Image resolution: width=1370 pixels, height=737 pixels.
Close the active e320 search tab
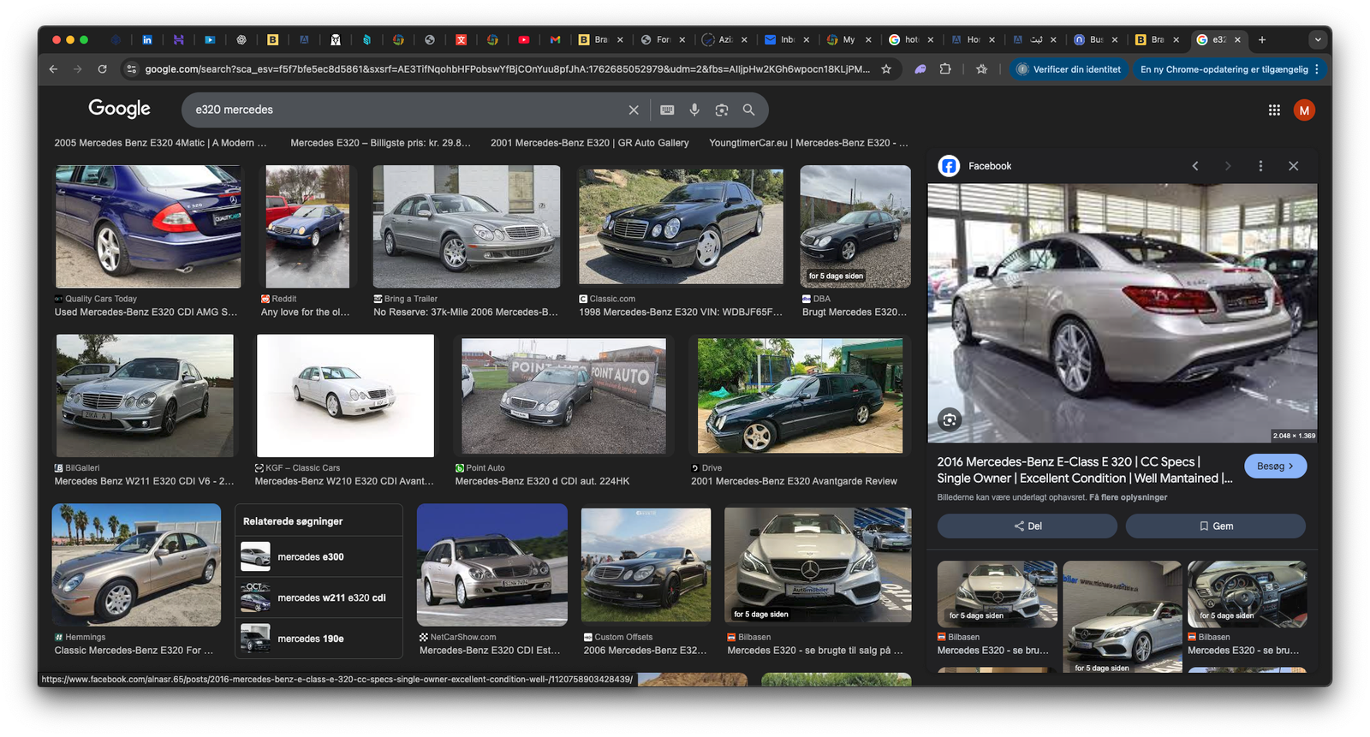1237,39
